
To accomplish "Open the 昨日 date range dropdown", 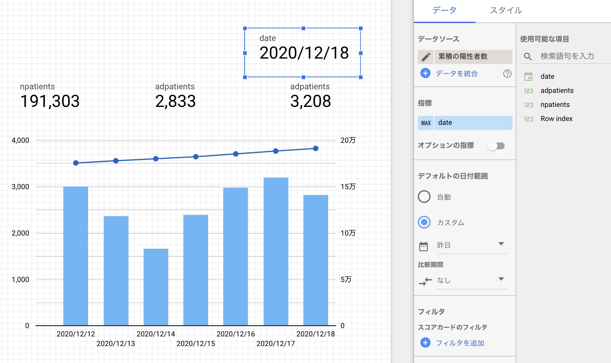I will [x=472, y=246].
